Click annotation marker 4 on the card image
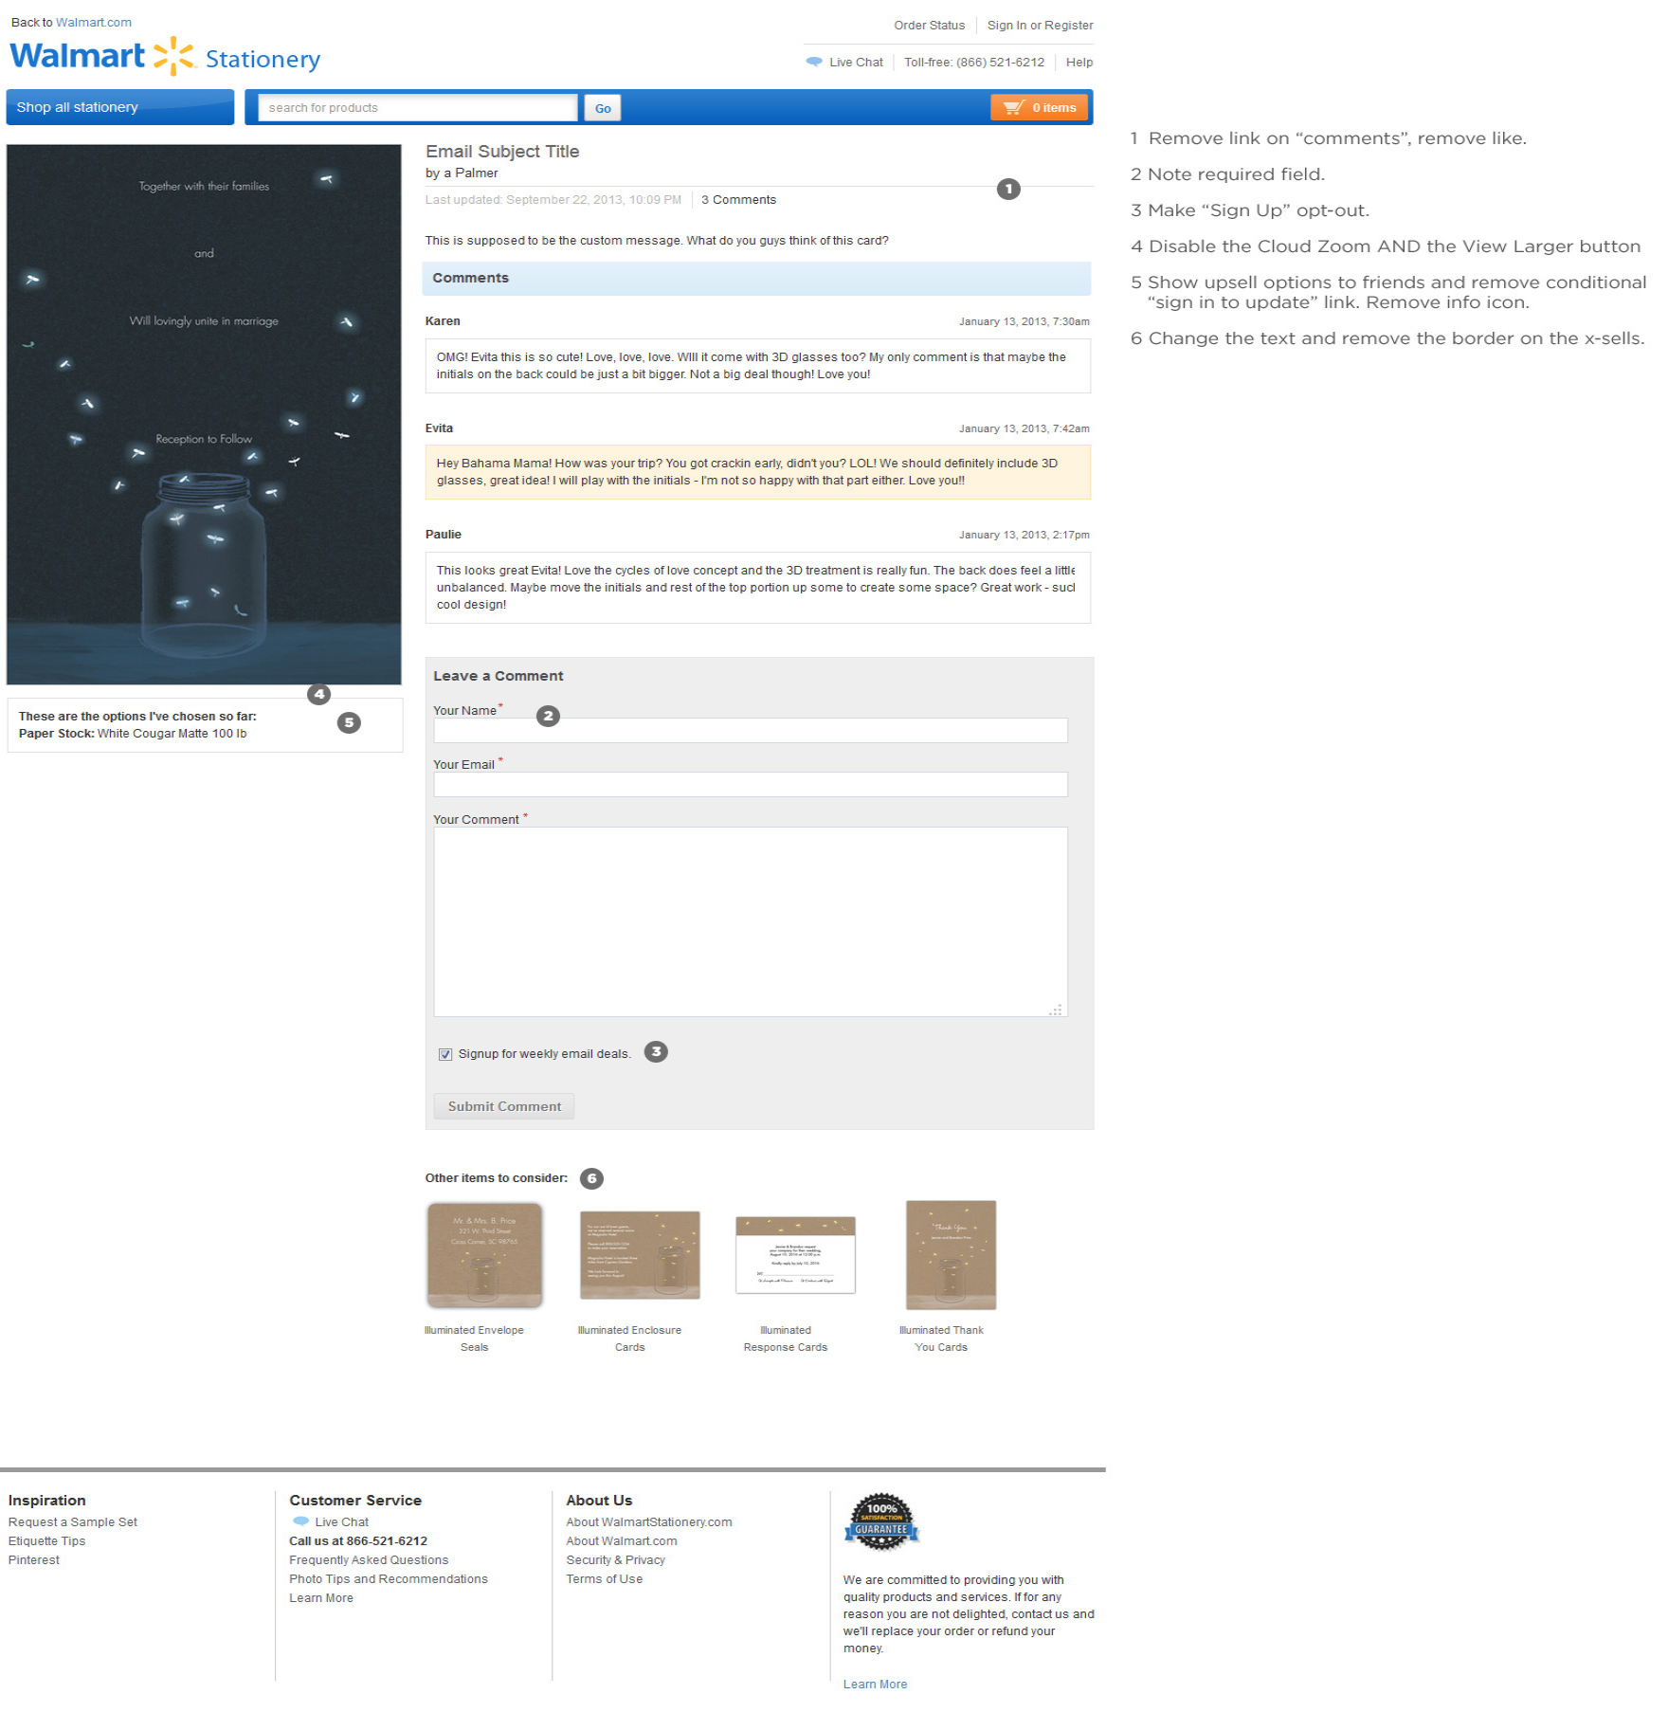Image resolution: width=1668 pixels, height=1712 pixels. tap(318, 694)
